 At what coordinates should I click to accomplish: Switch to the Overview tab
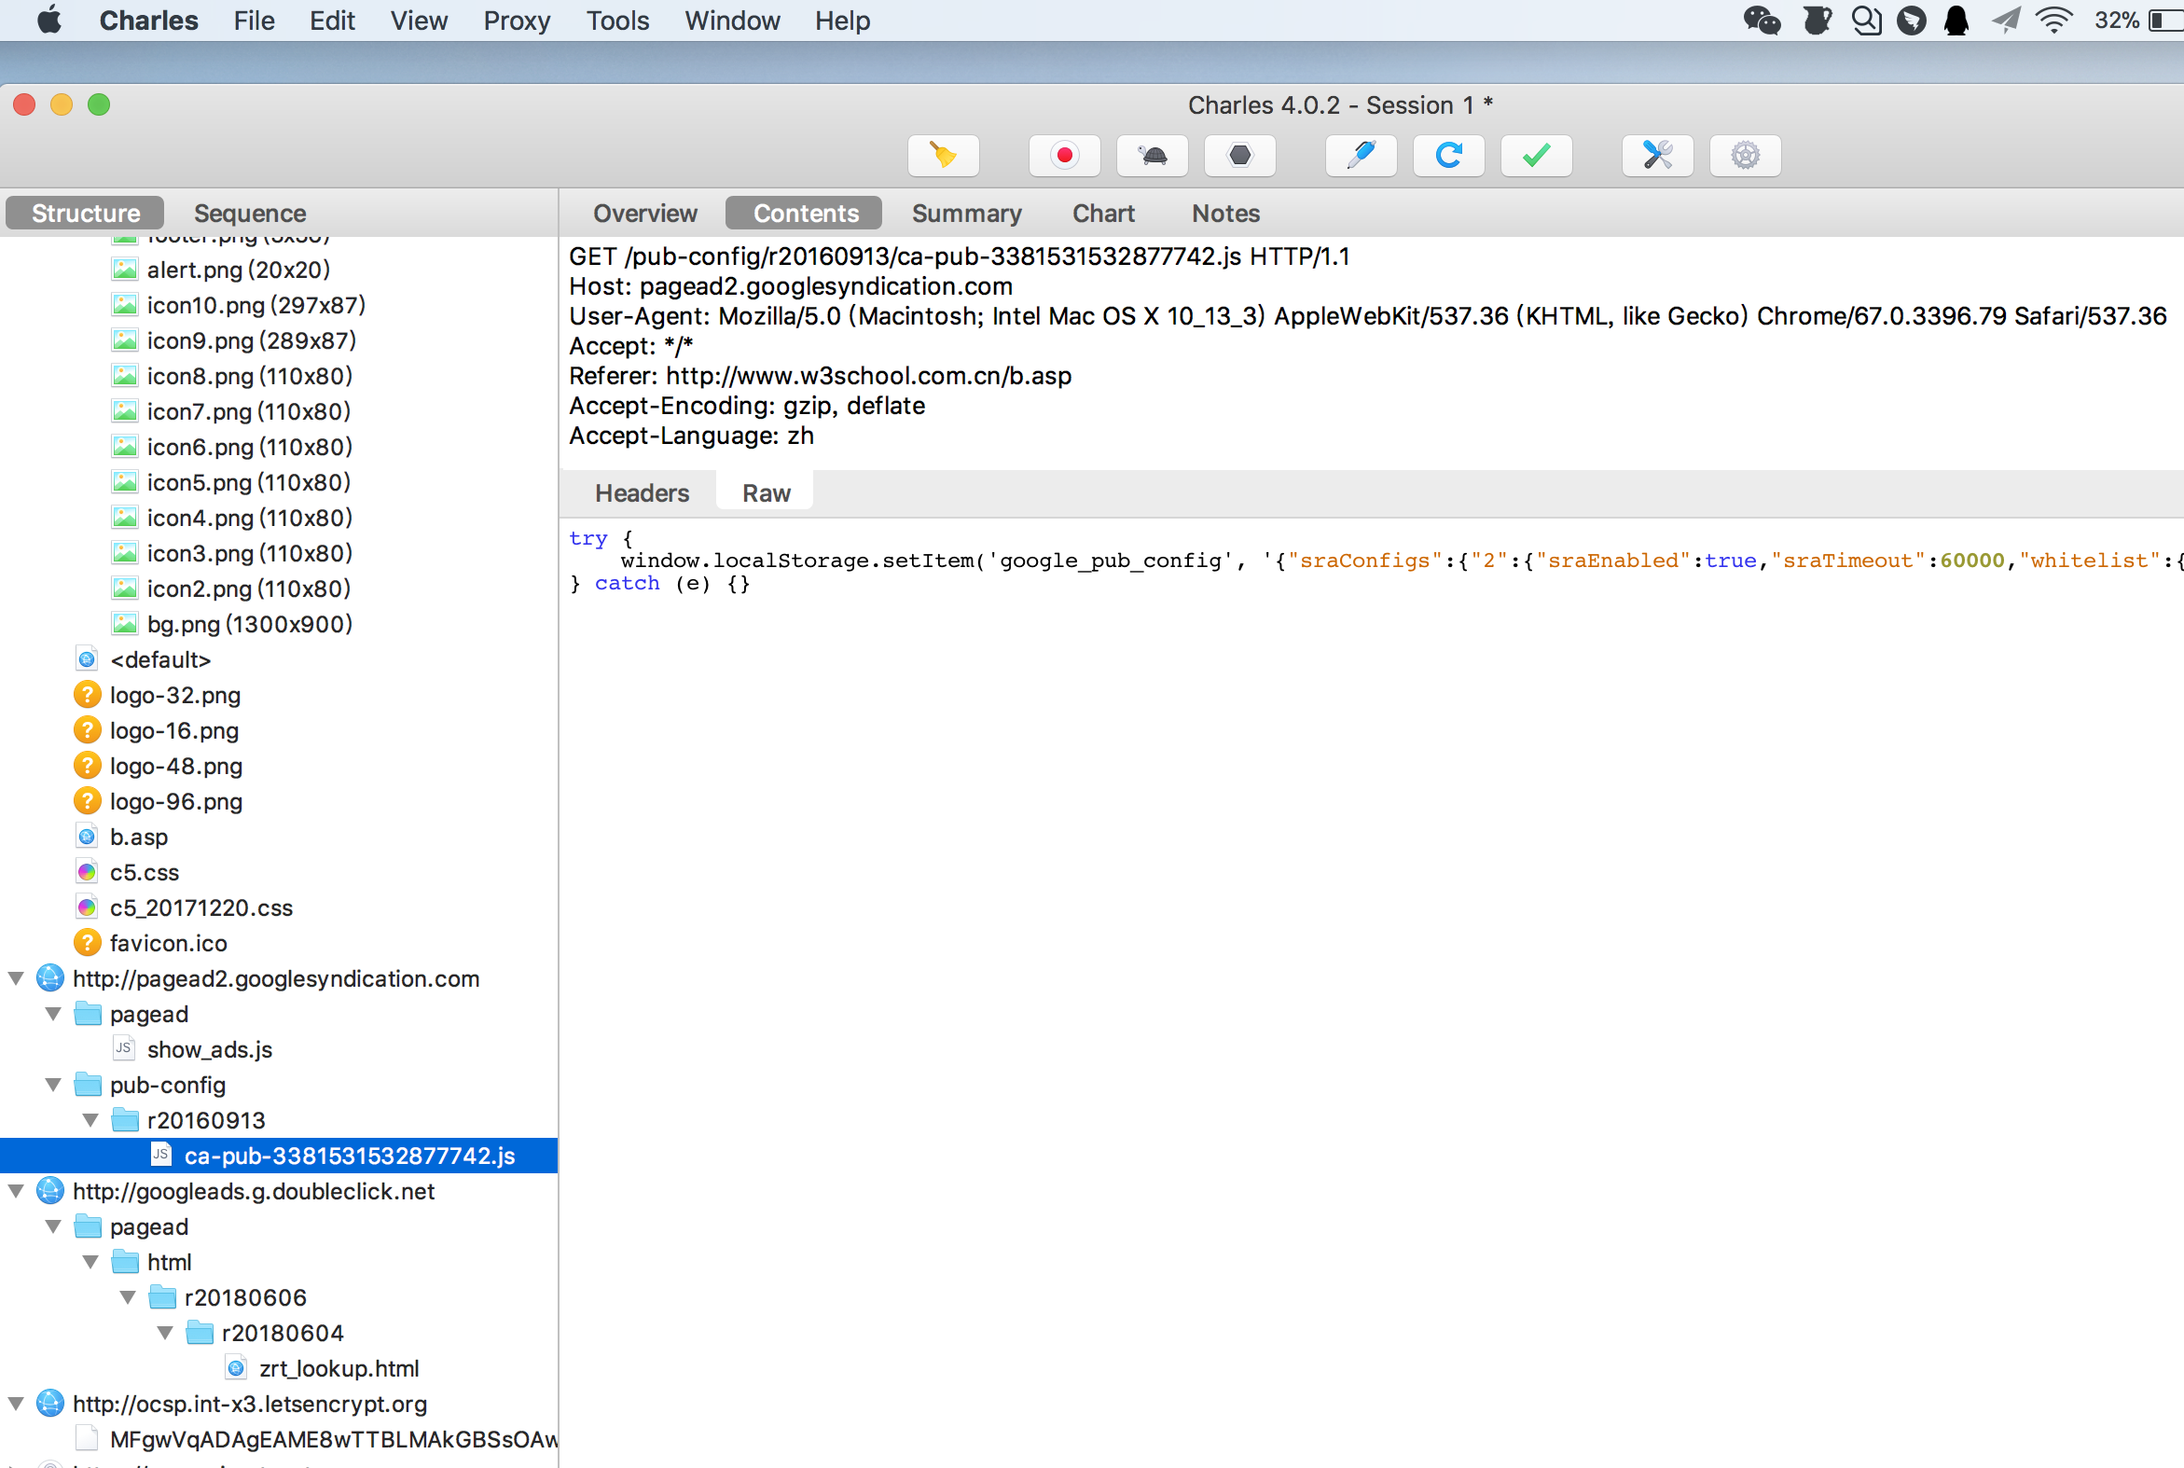[x=643, y=213]
